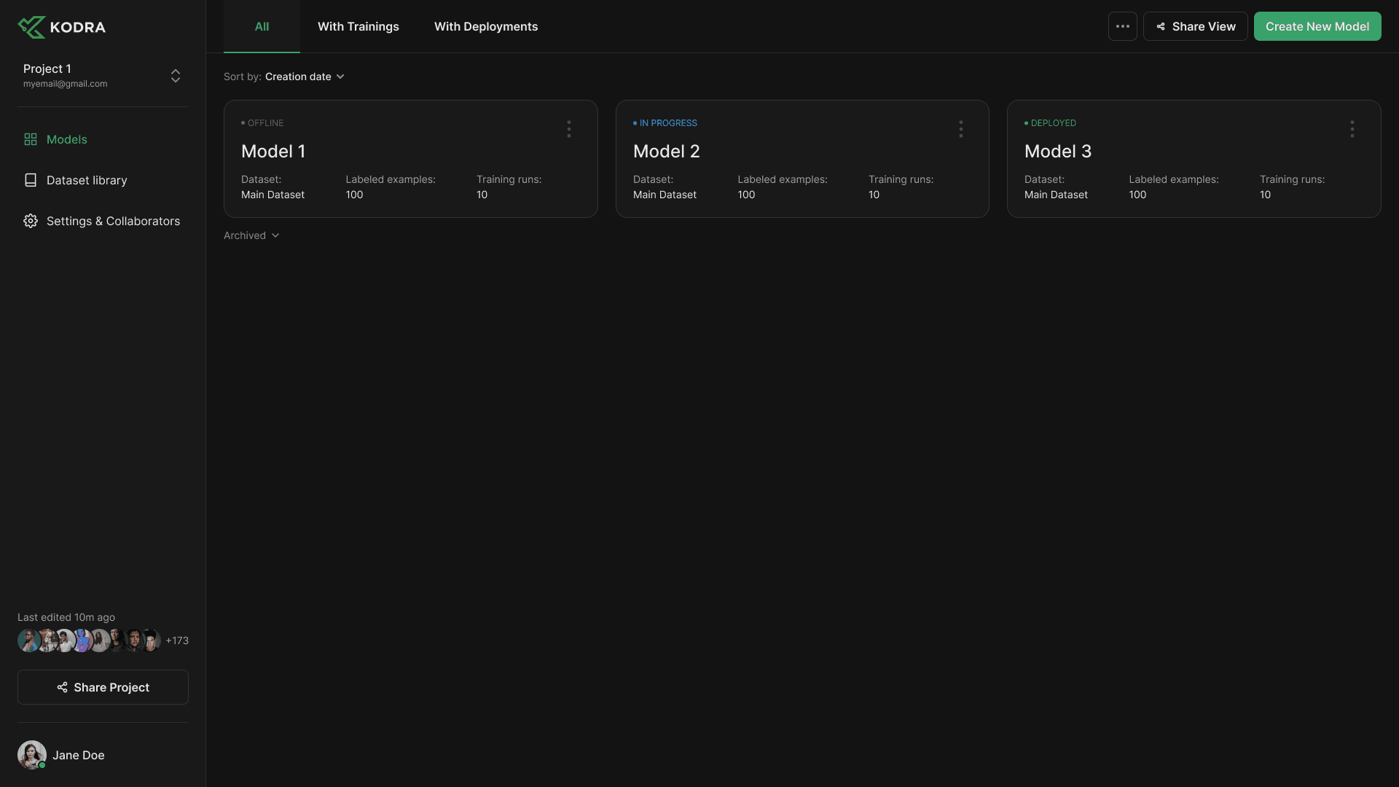1399x787 pixels.
Task: Click the myemail@gmail.com address
Action: click(65, 84)
